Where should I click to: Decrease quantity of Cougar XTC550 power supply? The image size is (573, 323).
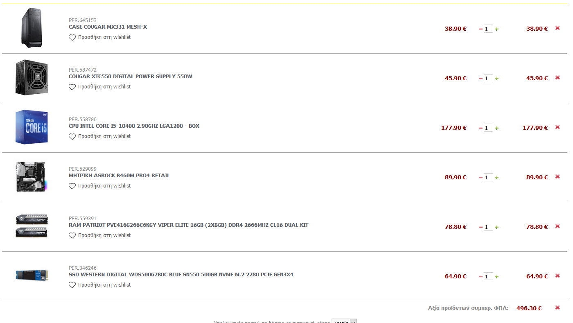click(481, 79)
